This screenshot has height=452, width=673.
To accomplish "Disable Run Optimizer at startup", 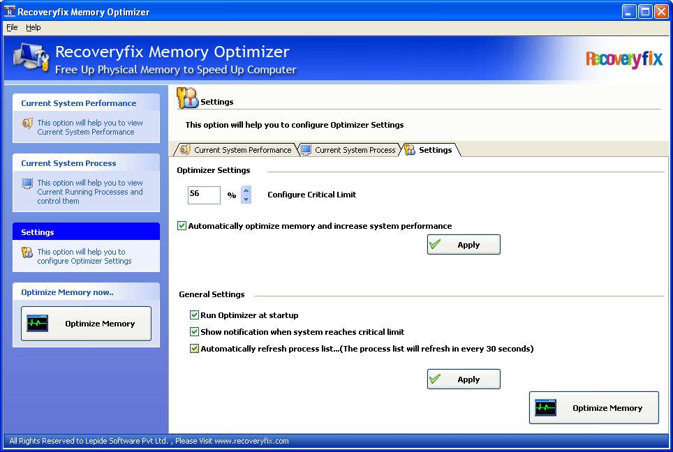I will (x=195, y=315).
